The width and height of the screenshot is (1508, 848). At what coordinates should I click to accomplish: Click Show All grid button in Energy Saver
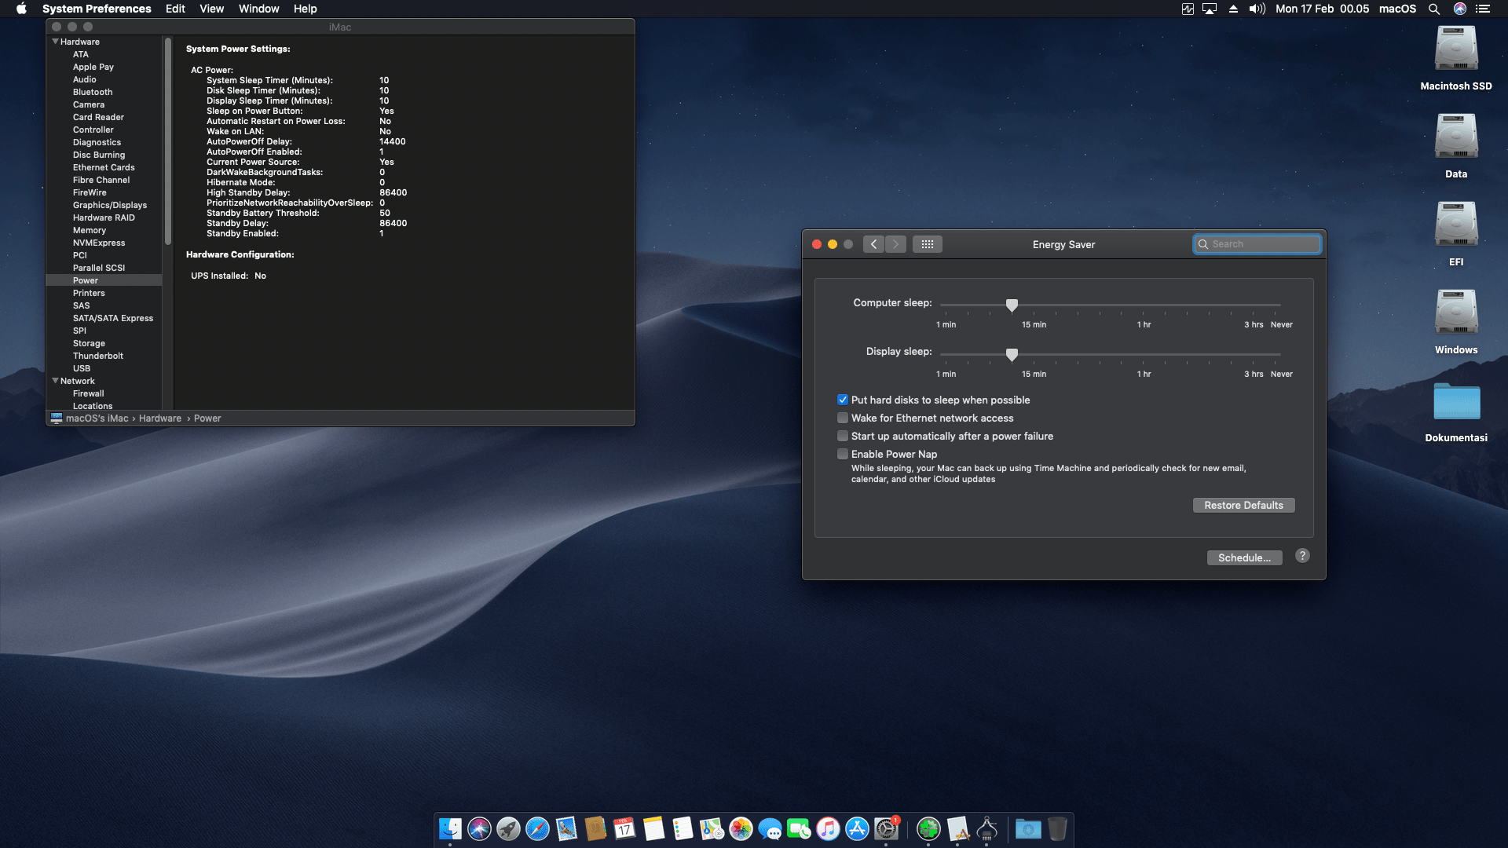[x=928, y=244]
